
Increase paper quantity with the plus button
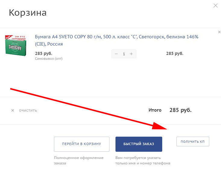tap(131, 54)
